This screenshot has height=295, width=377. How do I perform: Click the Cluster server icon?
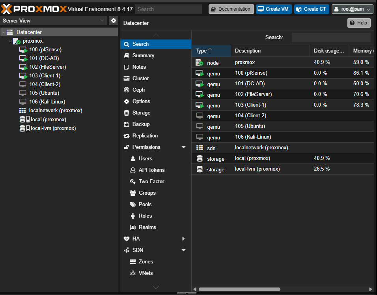point(127,79)
